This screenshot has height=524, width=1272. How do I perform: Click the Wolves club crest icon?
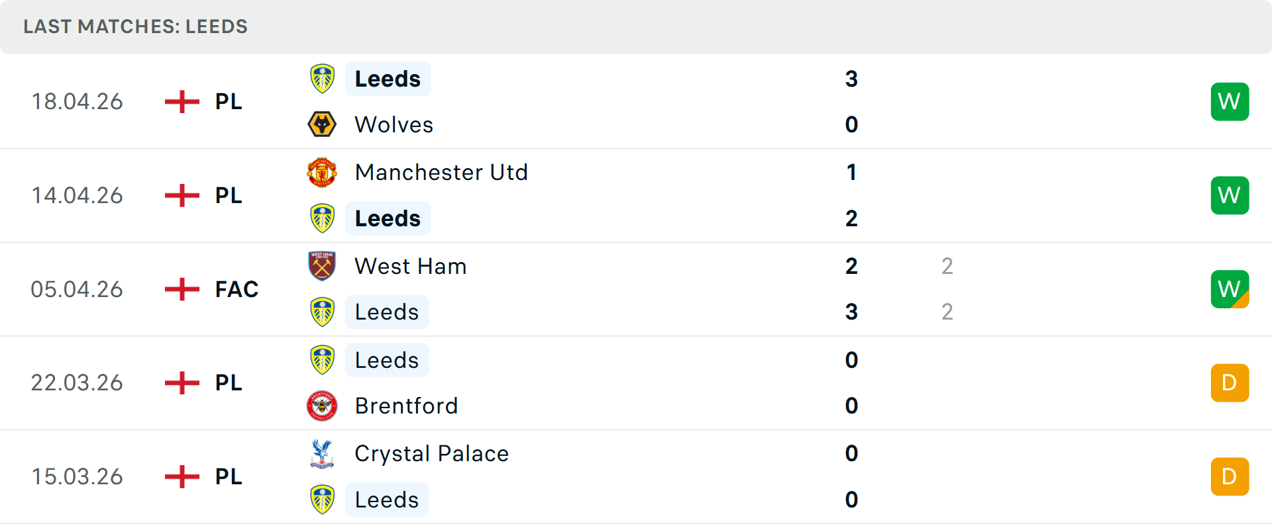click(322, 124)
